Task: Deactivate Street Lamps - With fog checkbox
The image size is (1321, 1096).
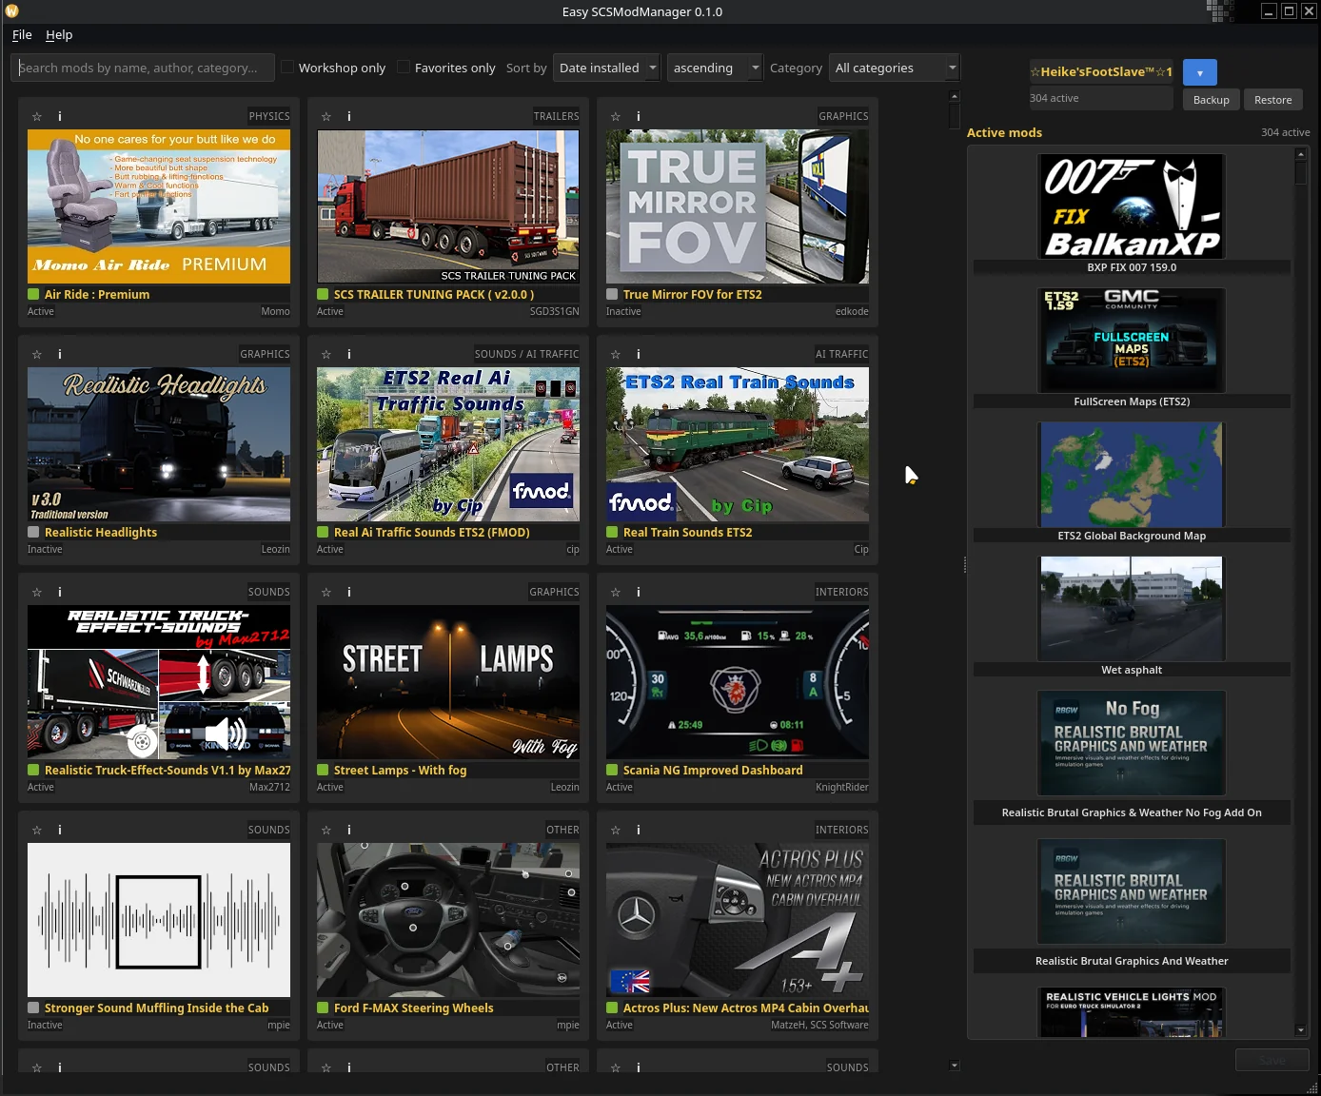Action: tap(323, 771)
